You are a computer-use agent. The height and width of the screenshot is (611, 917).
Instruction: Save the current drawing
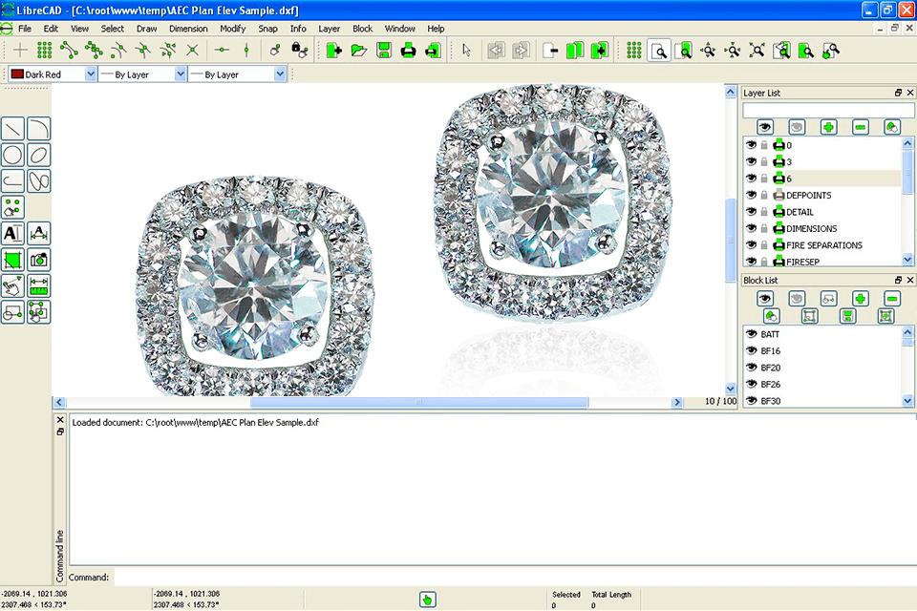click(385, 50)
